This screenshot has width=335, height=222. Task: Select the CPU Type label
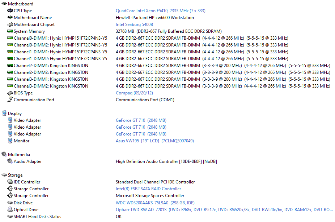pos(23,11)
